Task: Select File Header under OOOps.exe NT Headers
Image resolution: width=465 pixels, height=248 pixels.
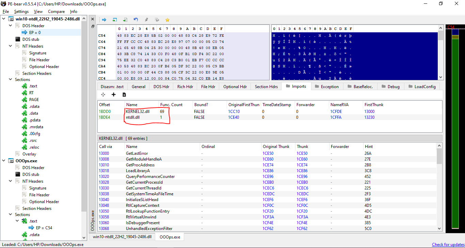Action: (x=39, y=195)
